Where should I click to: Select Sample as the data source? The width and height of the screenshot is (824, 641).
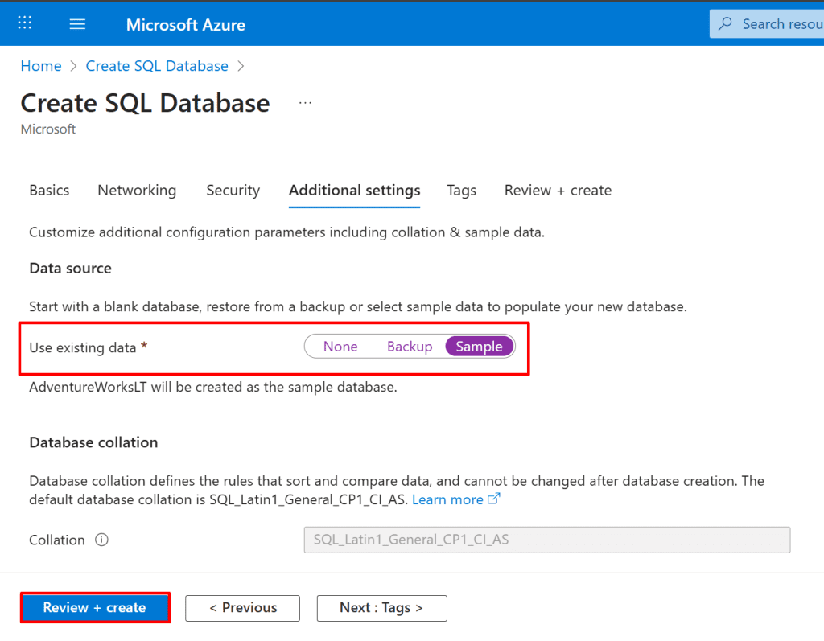coord(479,347)
